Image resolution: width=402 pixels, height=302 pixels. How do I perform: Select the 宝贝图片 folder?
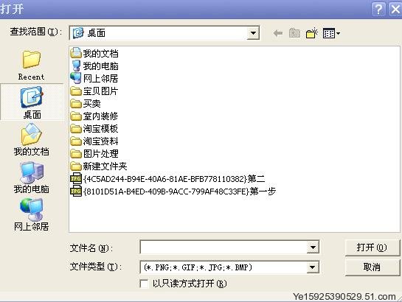pos(94,91)
